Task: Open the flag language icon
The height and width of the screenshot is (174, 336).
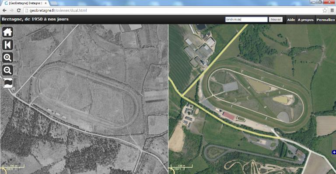Action: tap(7, 83)
